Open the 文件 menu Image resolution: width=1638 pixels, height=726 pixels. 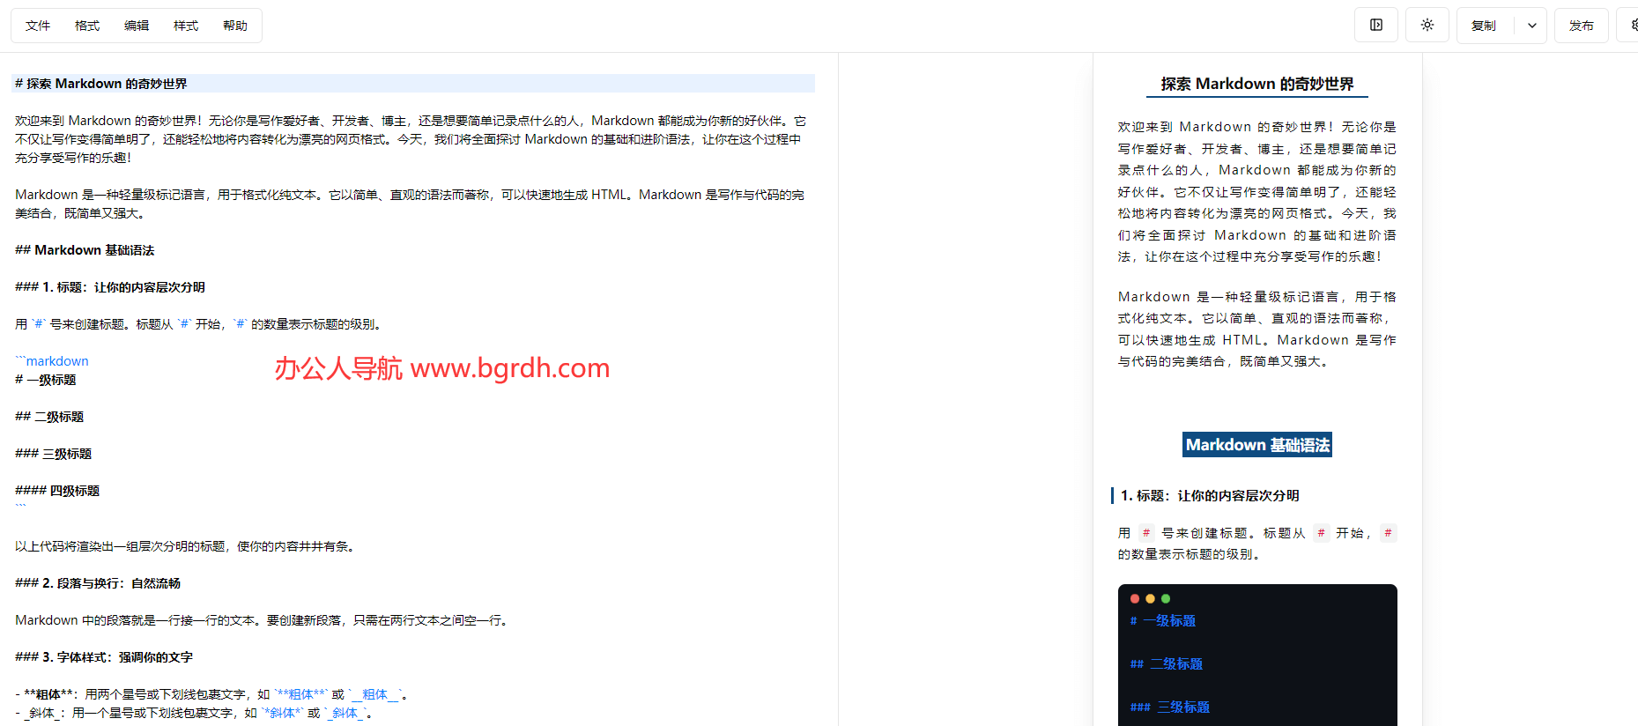tap(38, 26)
